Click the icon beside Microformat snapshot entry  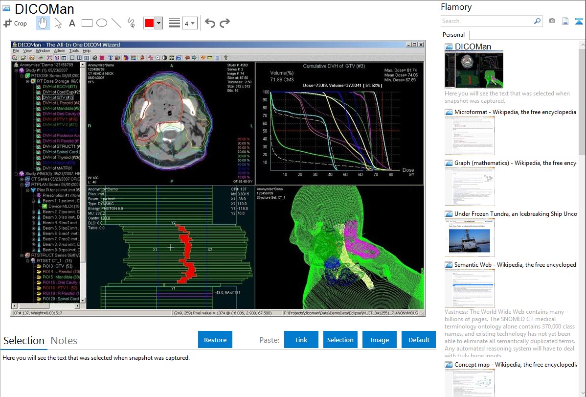449,112
